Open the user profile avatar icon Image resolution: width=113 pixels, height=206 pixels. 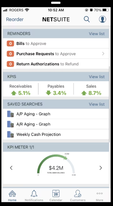click(x=103, y=19)
